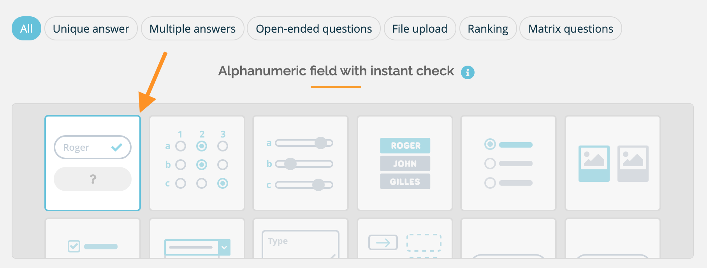
Task: Click the blue info icon beside the title
Action: (x=468, y=72)
